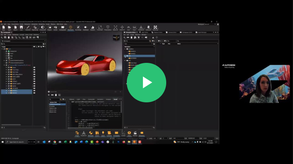Toggle the Top camera checkbox in Scenegraph
This screenshot has height=164, width=293.
point(6,58)
